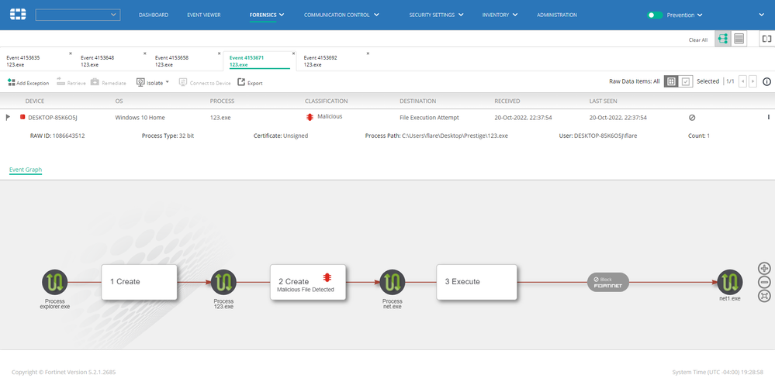This screenshot has width=775, height=378.
Task: Export the event data
Action: coord(250,82)
